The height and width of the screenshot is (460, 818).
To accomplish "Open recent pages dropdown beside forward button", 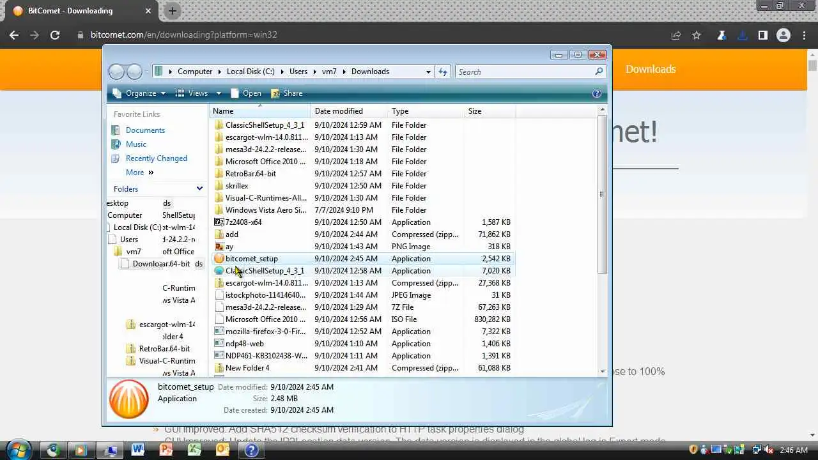I will pos(146,72).
